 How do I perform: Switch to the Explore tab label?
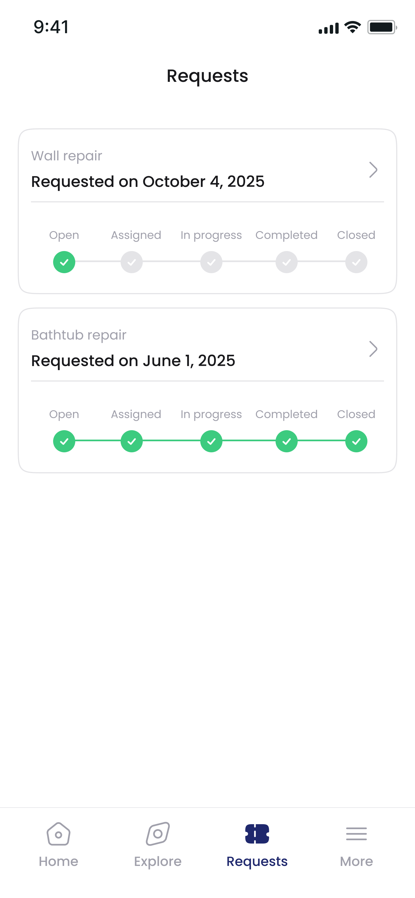coord(158,862)
